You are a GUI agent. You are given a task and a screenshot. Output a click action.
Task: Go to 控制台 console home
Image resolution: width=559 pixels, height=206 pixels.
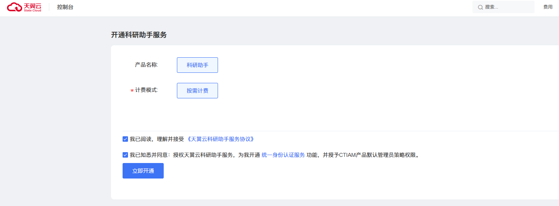pos(65,7)
